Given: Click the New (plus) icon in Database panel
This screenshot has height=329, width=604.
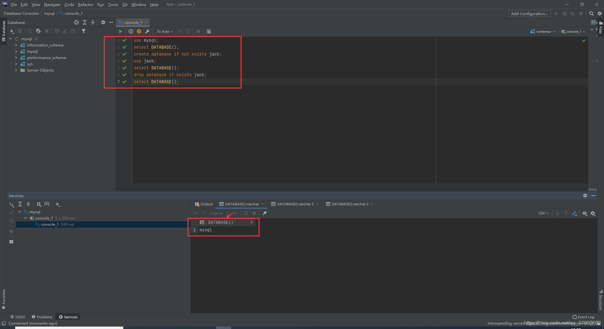Looking at the screenshot, I should click(x=12, y=31).
